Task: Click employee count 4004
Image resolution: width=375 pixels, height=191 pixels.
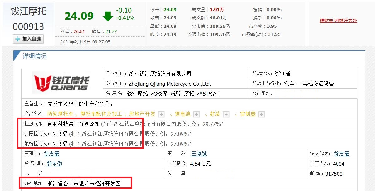Action: click(x=339, y=164)
